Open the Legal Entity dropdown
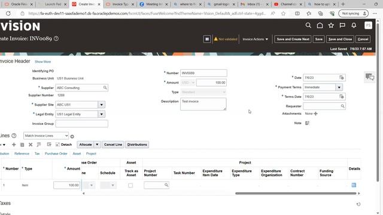Viewport: 383px width, 215px height. (x=101, y=114)
